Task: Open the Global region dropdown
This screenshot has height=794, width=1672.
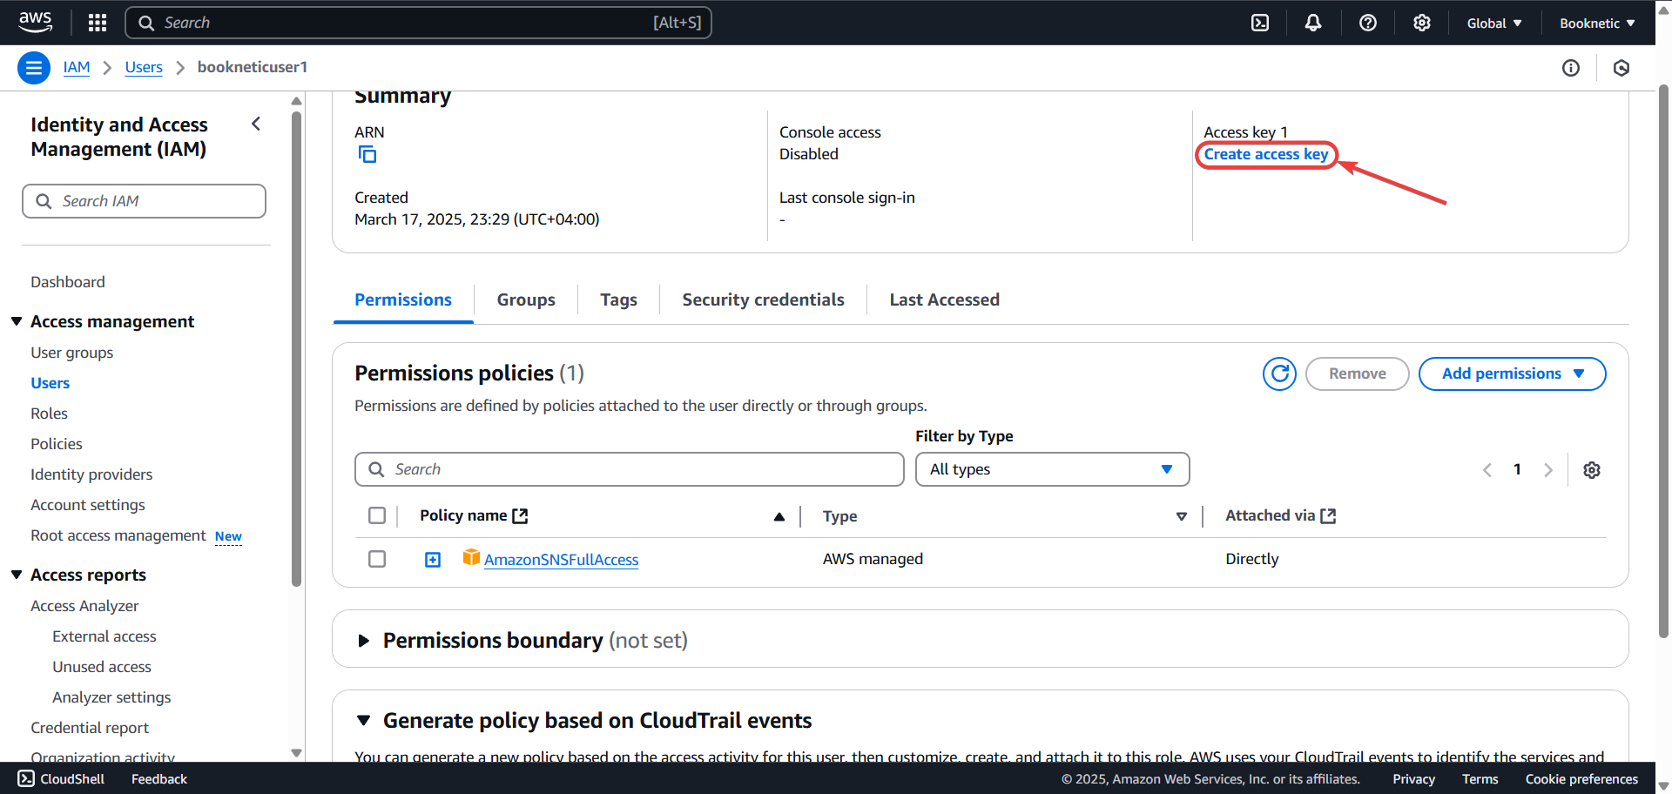Action: (1494, 24)
